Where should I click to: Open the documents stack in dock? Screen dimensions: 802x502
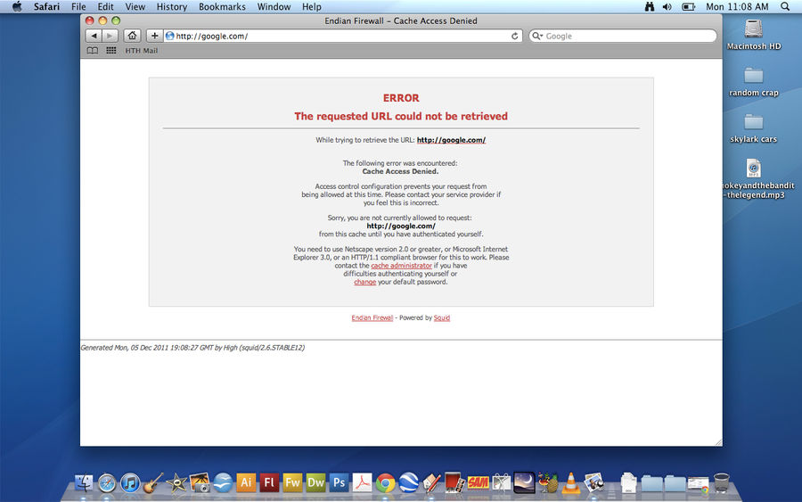click(628, 482)
